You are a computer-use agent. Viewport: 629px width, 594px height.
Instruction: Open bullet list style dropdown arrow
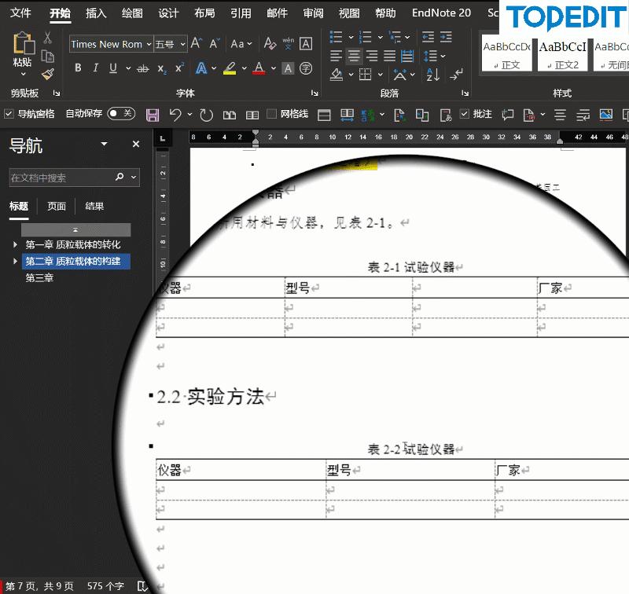coord(351,37)
